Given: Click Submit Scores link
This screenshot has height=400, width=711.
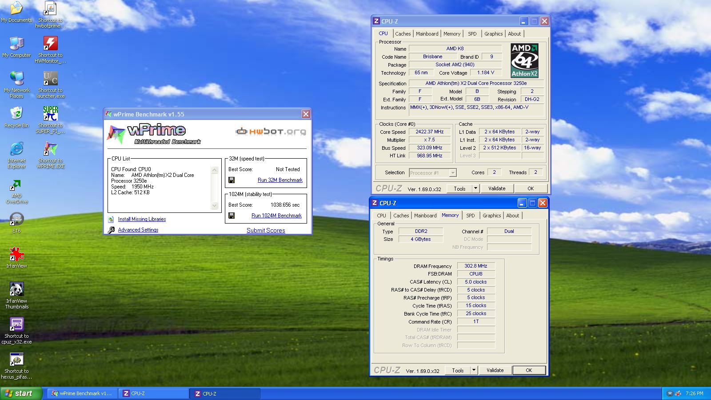Looking at the screenshot, I should point(266,230).
